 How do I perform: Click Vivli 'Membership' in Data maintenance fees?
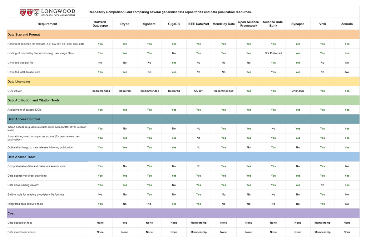(x=322, y=232)
